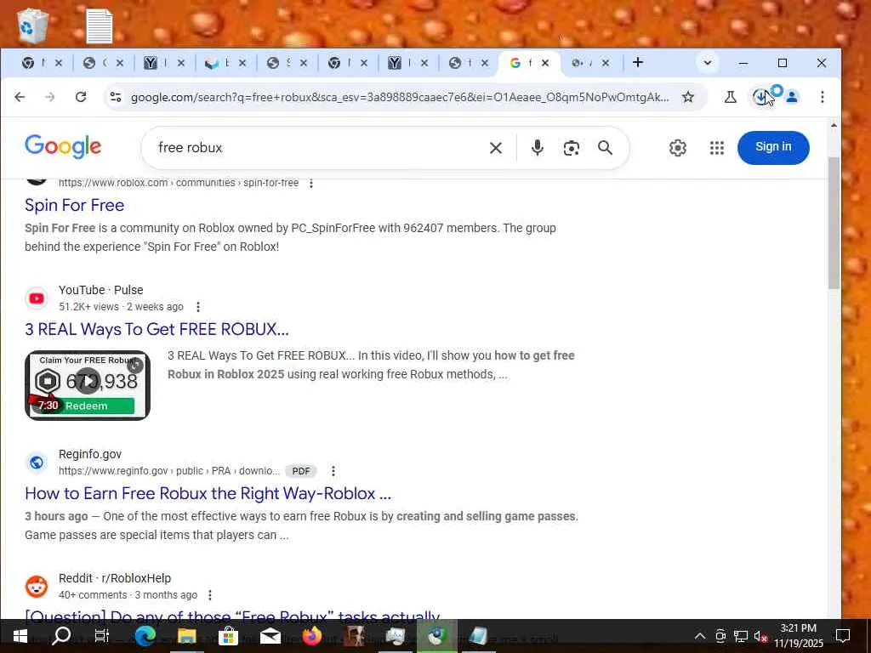Screen dimensions: 871x653
Task: Click the browser Forward arrow
Action: point(50,97)
